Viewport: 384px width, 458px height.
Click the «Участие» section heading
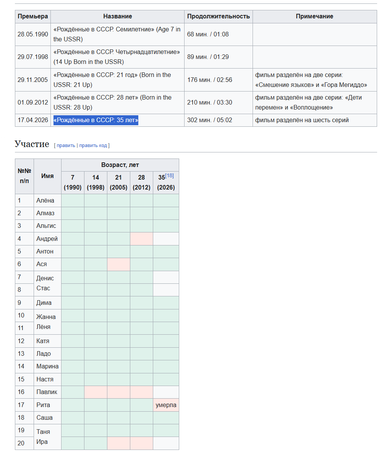tap(32, 144)
